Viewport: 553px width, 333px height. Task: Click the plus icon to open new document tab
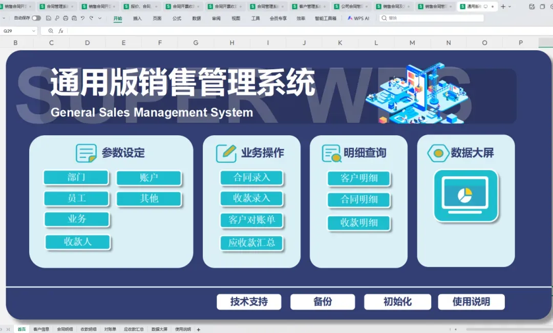point(503,6)
